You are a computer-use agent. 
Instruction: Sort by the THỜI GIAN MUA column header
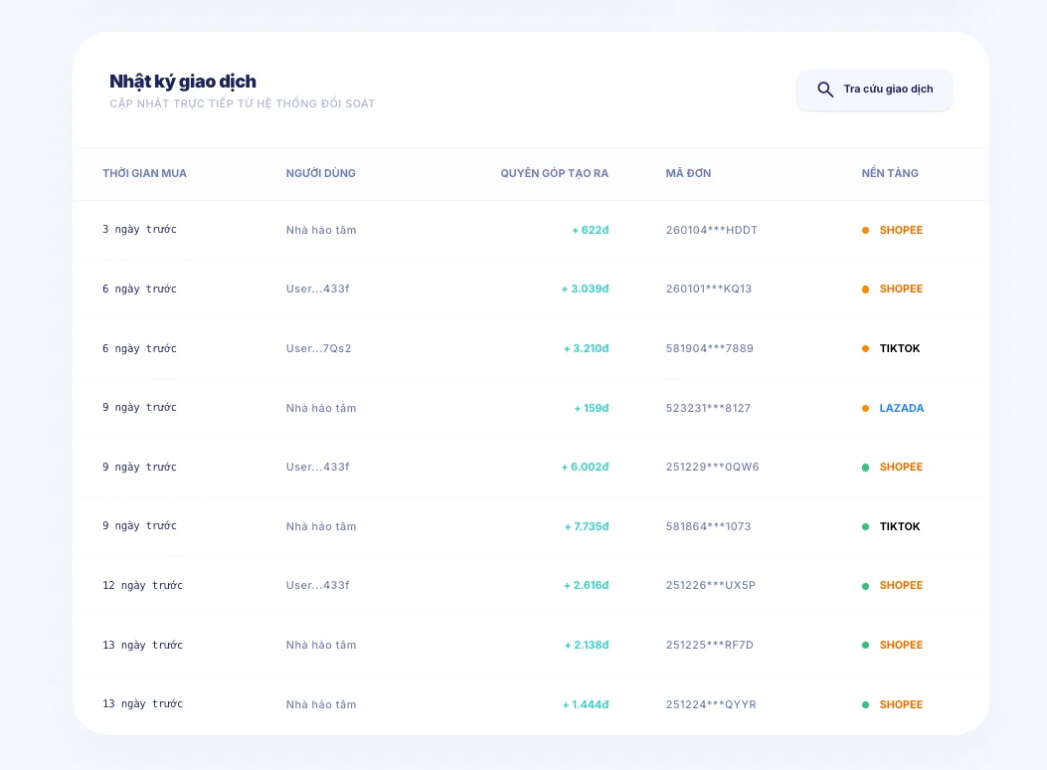pos(144,173)
